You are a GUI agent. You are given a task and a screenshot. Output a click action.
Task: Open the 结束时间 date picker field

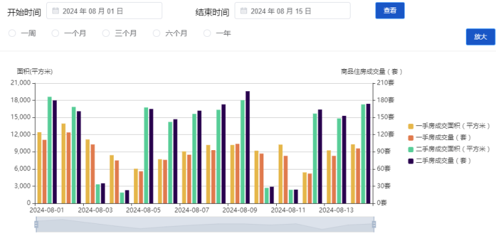click(x=293, y=11)
